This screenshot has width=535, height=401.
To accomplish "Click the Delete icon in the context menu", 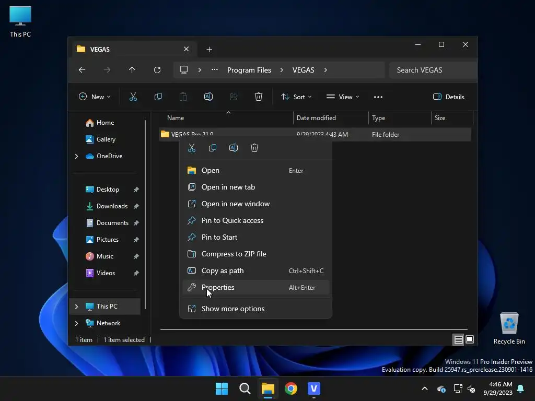I will click(254, 148).
